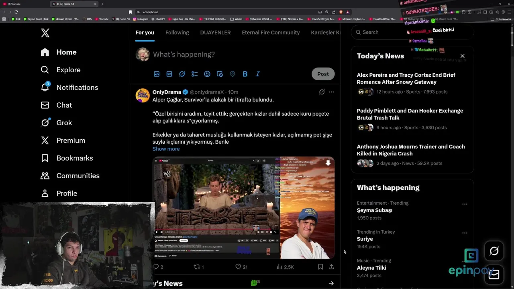Open more options on OnlyDrama post
The height and width of the screenshot is (289, 514).
(331, 92)
